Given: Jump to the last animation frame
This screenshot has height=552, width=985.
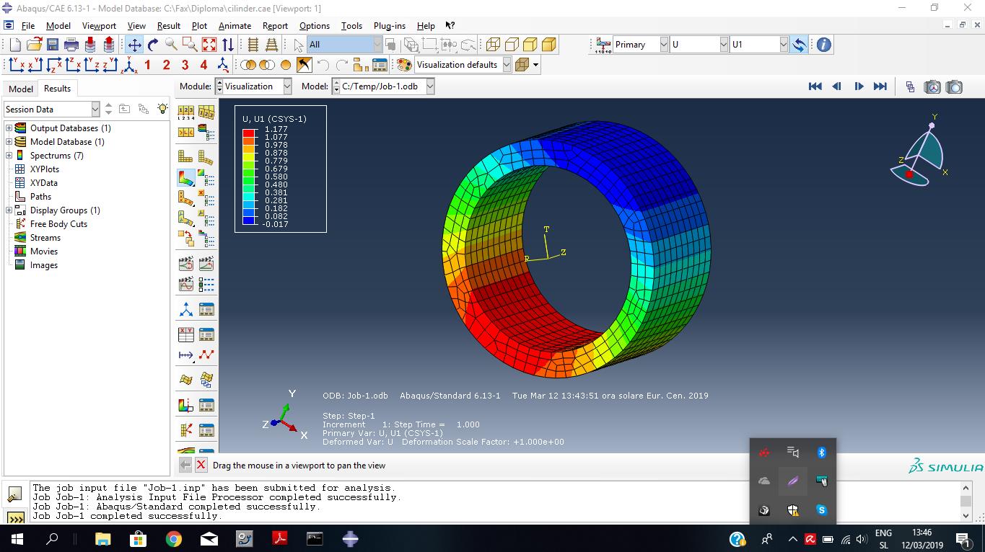Looking at the screenshot, I should tap(880, 86).
